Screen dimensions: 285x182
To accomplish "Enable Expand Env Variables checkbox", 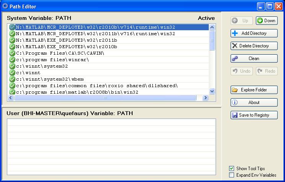I will [x=231, y=175].
